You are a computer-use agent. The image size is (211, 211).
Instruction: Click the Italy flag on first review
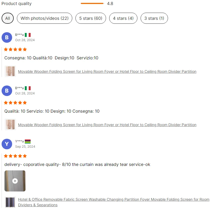(x=28, y=35)
